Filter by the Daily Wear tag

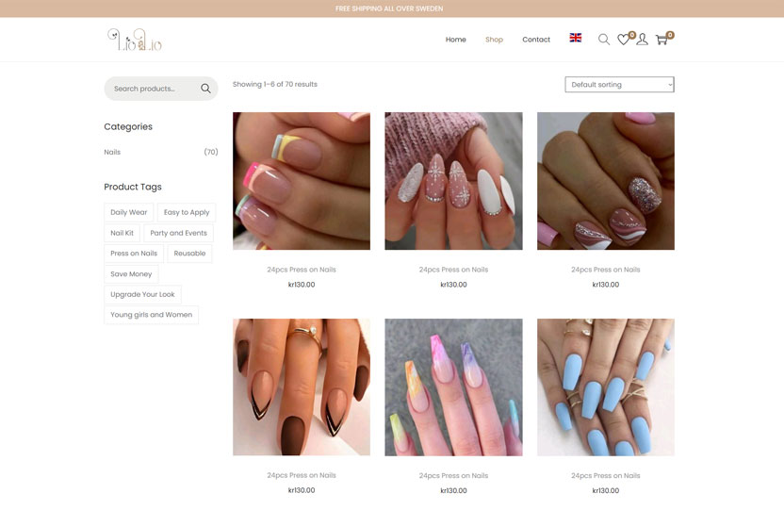(129, 213)
